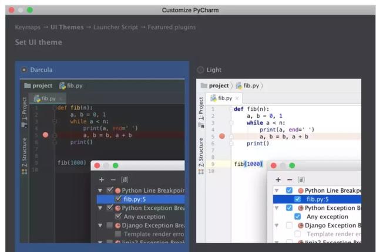
Task: Select the Darcula theme radio button
Action: pyautogui.click(x=24, y=70)
